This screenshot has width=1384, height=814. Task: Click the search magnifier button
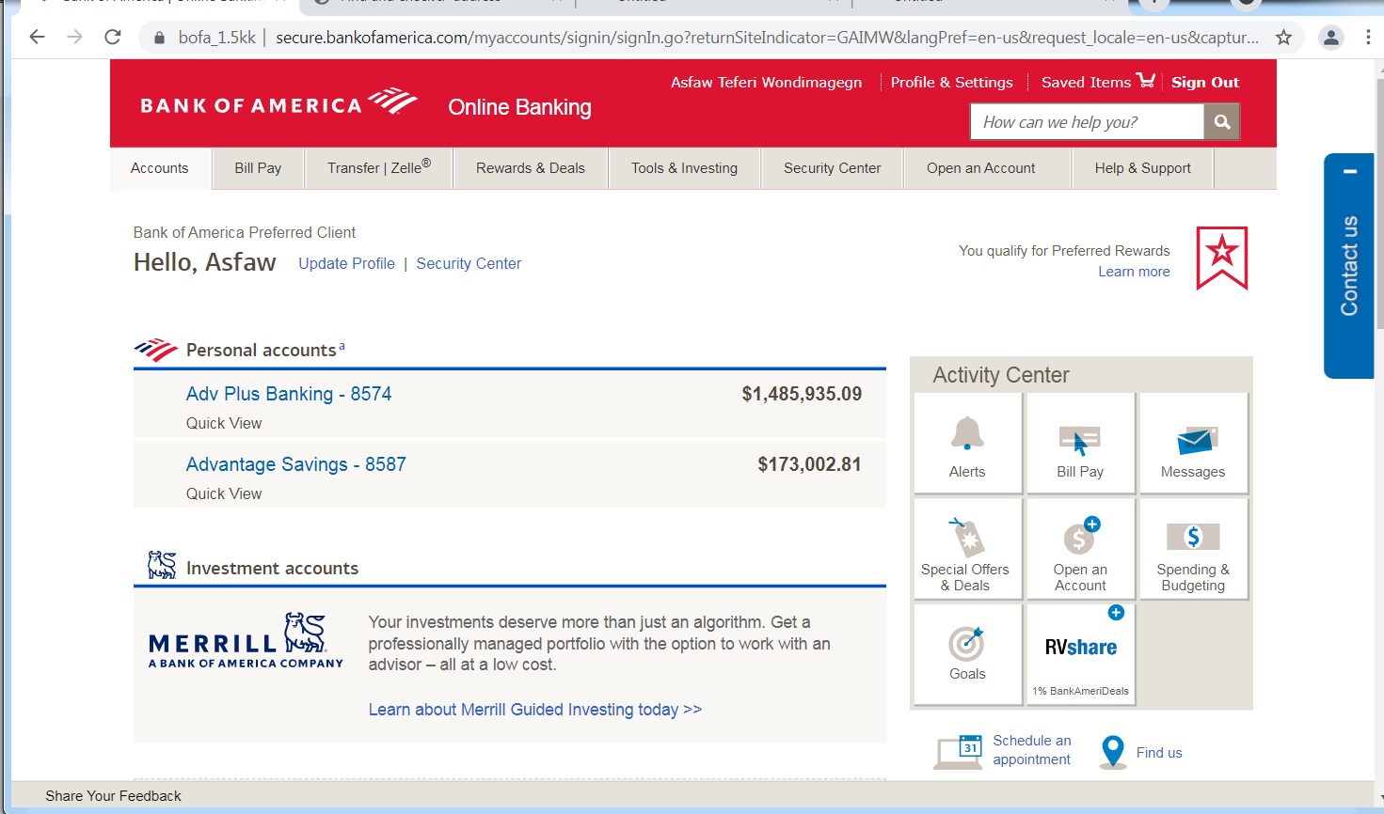(1222, 121)
